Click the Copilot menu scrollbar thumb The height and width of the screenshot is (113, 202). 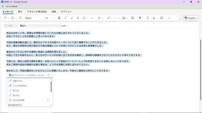click(51, 87)
